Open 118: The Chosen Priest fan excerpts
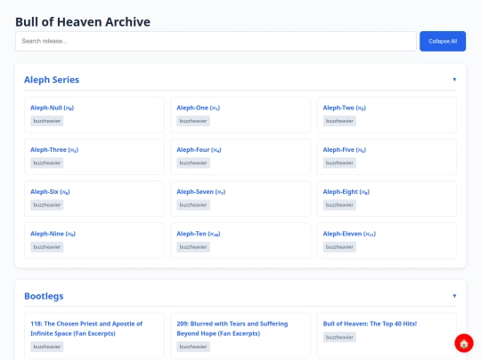The height and width of the screenshot is (360, 481). coord(86,329)
